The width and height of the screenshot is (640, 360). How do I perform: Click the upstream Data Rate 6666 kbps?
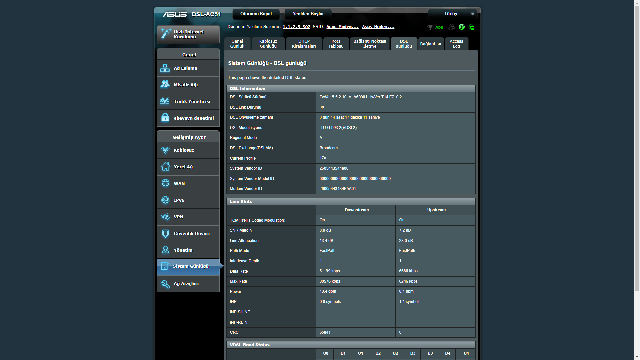pyautogui.click(x=408, y=271)
